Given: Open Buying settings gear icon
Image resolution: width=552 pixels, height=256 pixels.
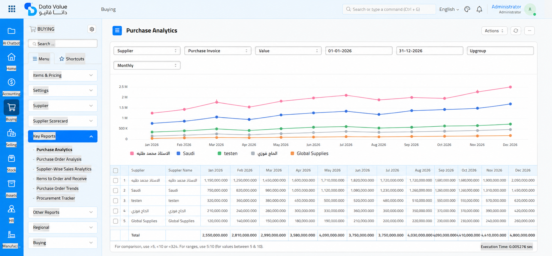Looking at the screenshot, I should (x=92, y=29).
